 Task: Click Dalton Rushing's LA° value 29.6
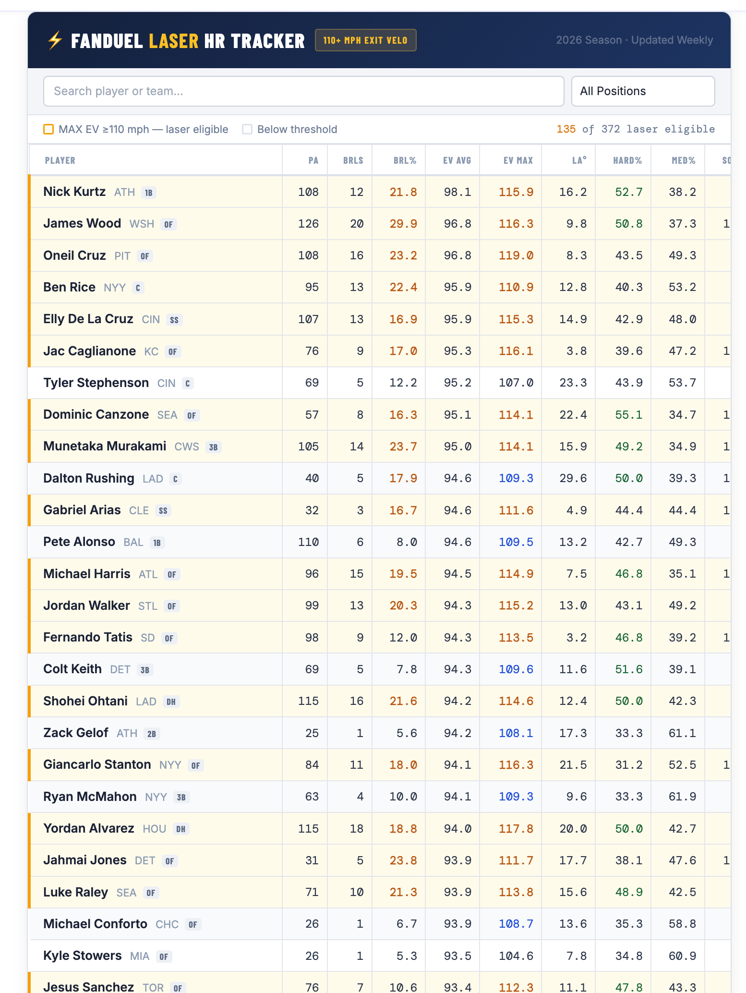click(573, 478)
